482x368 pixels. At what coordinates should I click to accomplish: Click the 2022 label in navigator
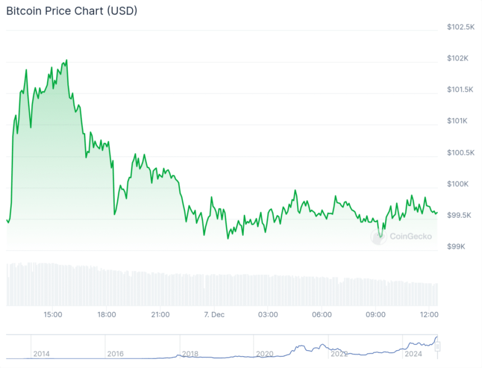coord(339,354)
